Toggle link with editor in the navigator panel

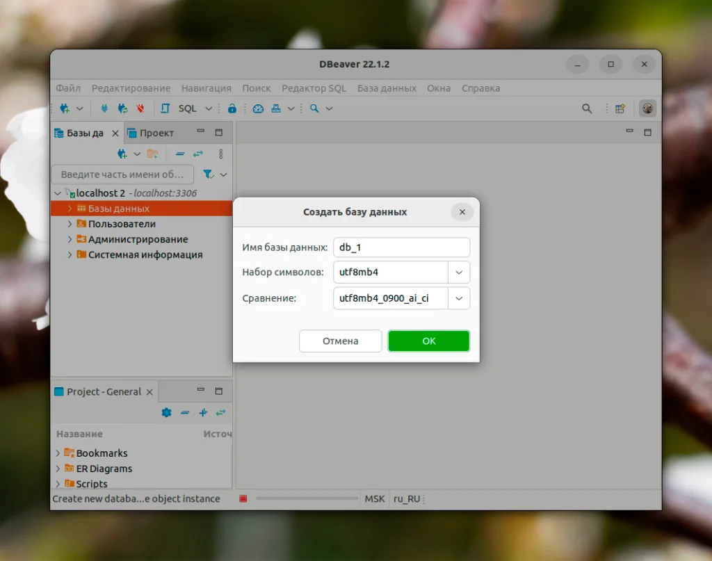(197, 154)
